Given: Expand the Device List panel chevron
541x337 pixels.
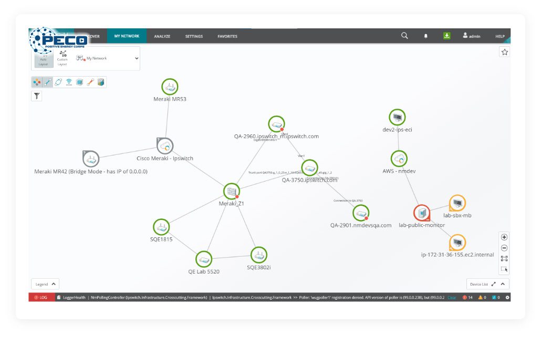Looking at the screenshot, I should coord(503,284).
